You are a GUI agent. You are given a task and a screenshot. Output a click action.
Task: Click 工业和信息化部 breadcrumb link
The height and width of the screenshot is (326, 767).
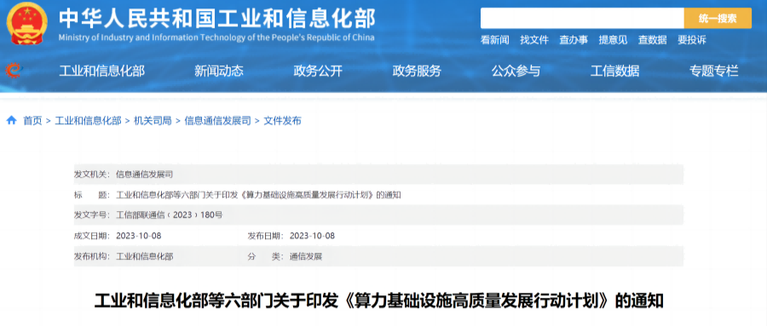pos(88,121)
